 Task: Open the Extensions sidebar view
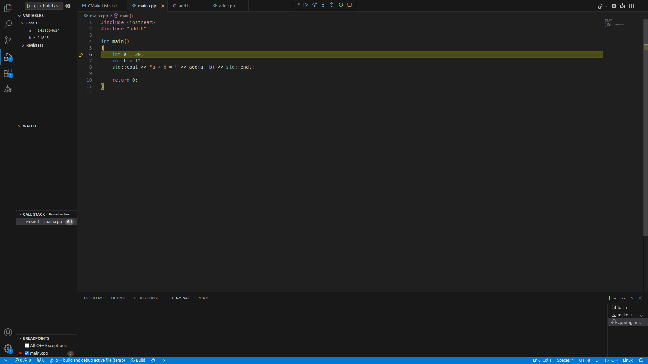point(8,73)
